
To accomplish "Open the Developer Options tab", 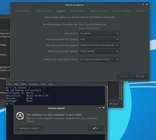I will [x=121, y=11].
